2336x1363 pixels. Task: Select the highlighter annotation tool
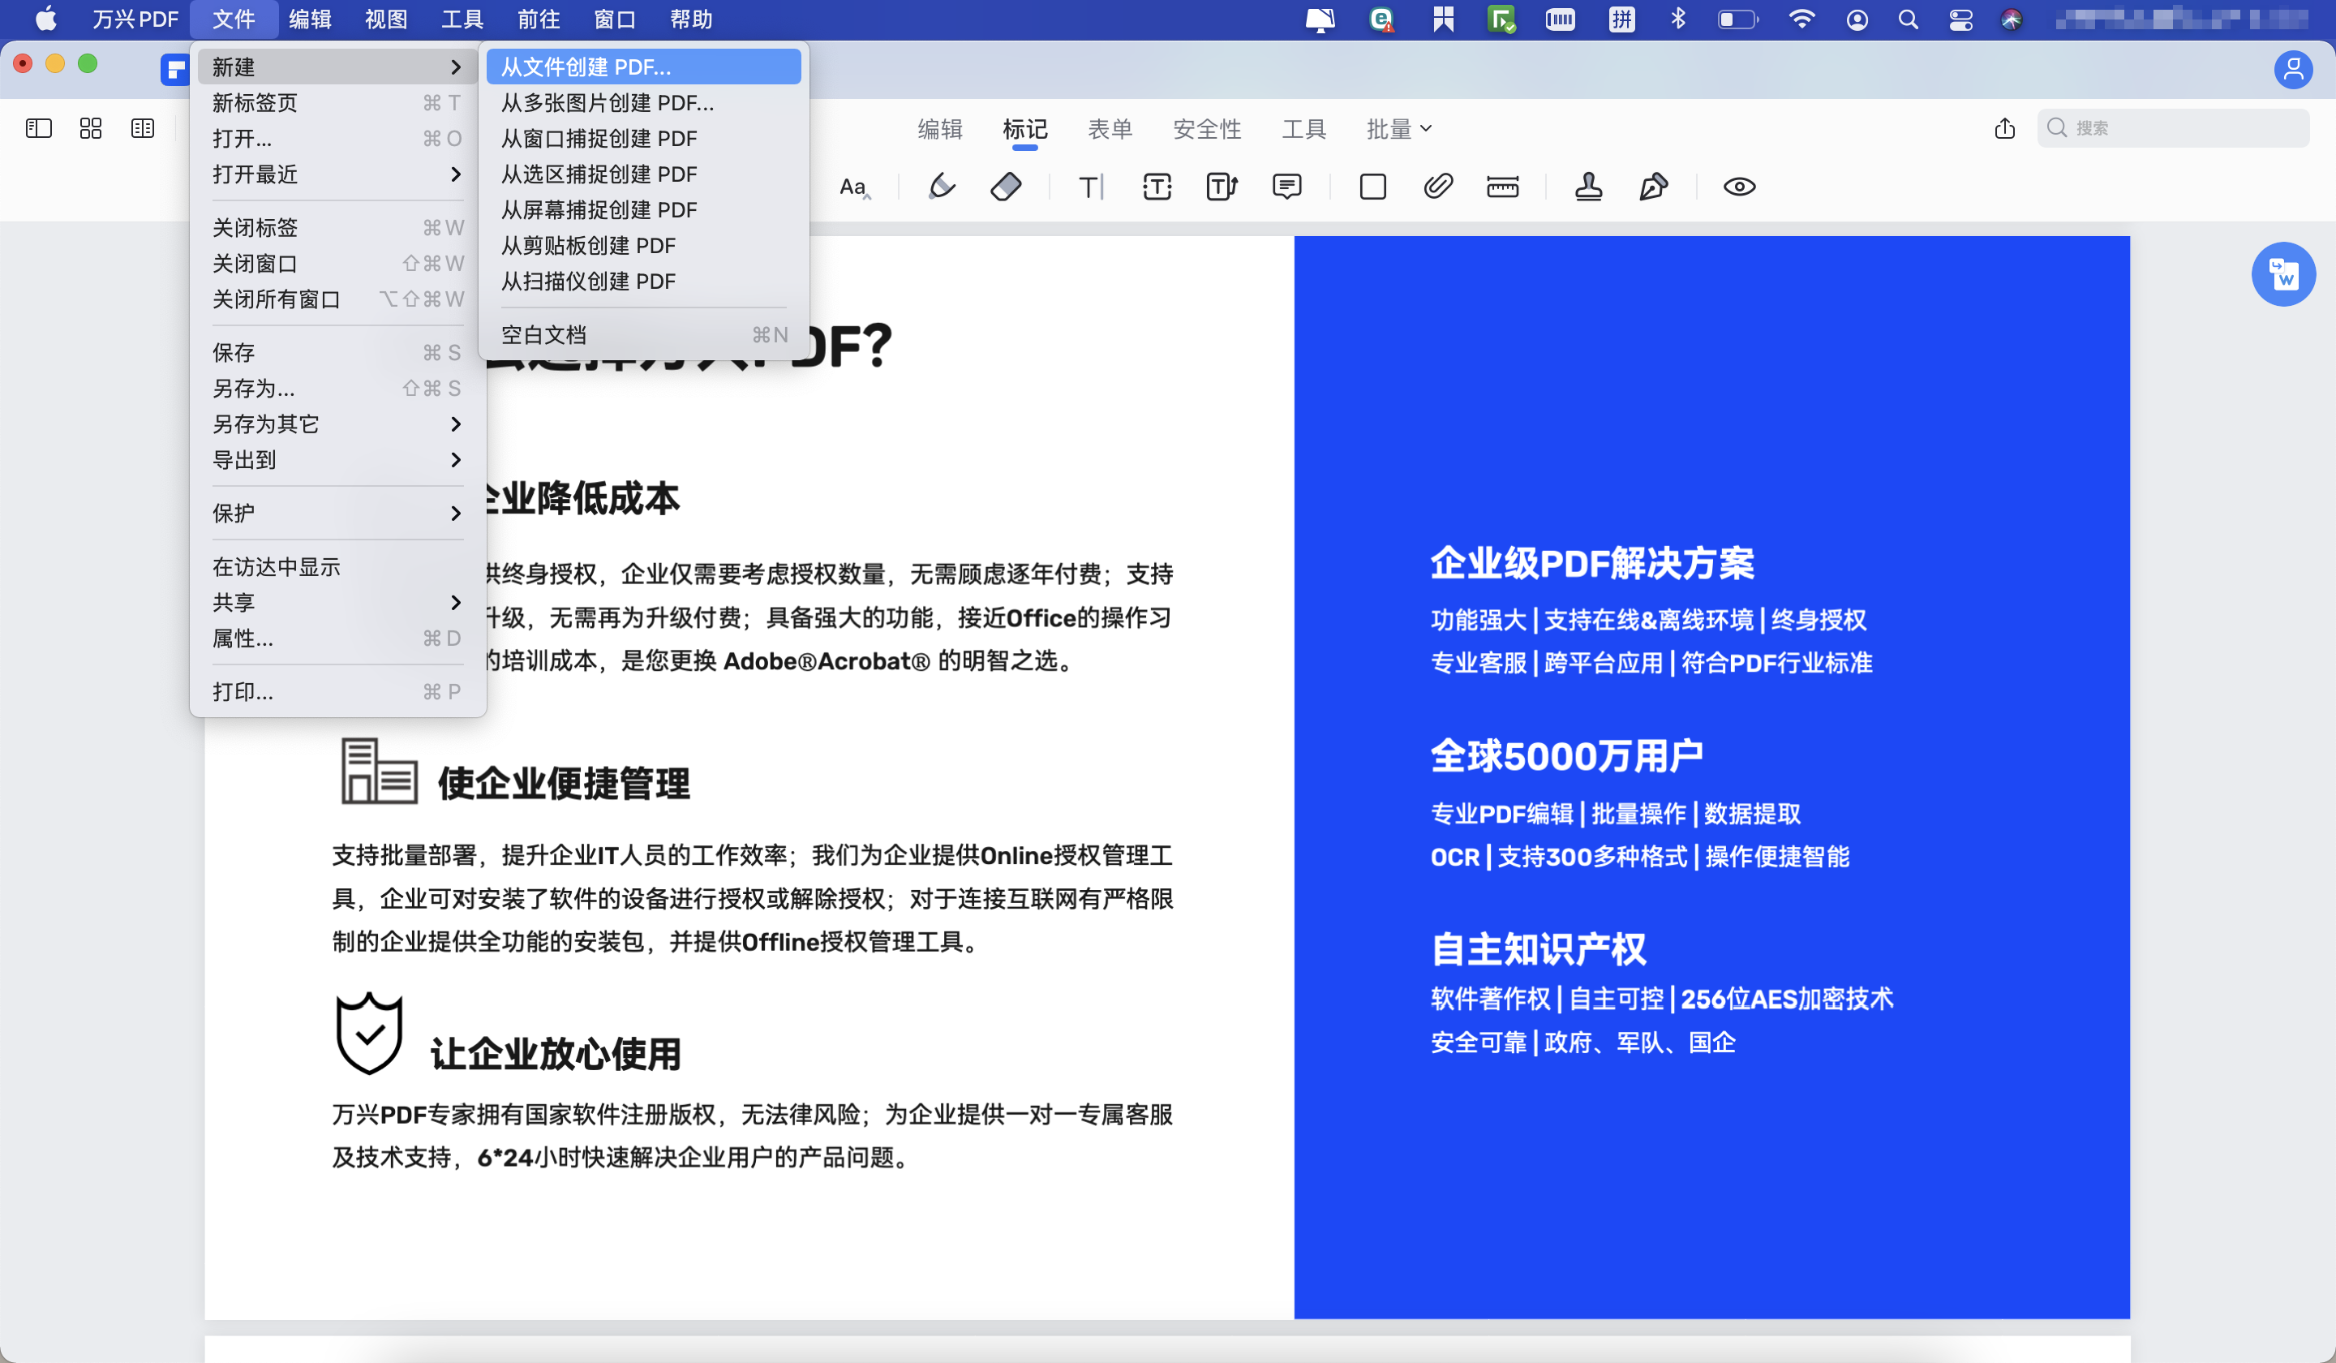click(x=940, y=187)
